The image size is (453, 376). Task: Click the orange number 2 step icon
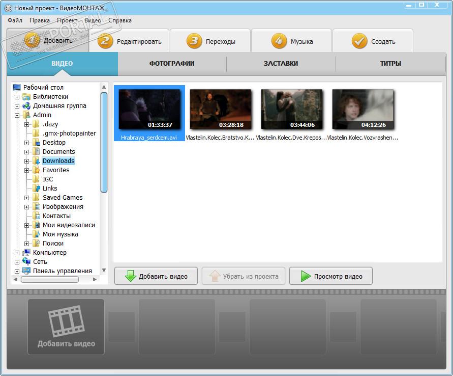coord(105,41)
